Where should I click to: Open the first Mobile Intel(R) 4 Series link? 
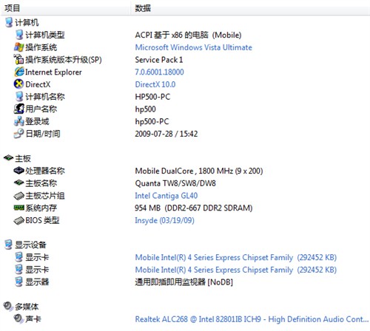[x=236, y=257]
